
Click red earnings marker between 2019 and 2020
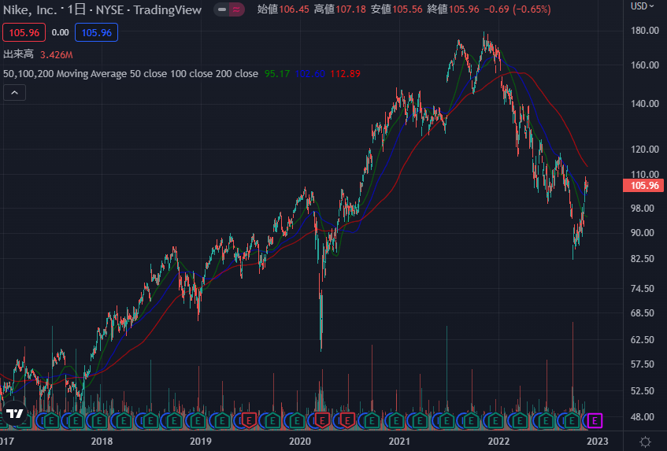pyautogui.click(x=249, y=420)
